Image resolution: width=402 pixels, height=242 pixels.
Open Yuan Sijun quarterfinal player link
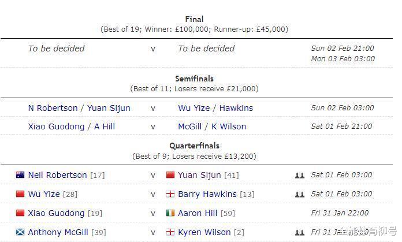(x=199, y=175)
